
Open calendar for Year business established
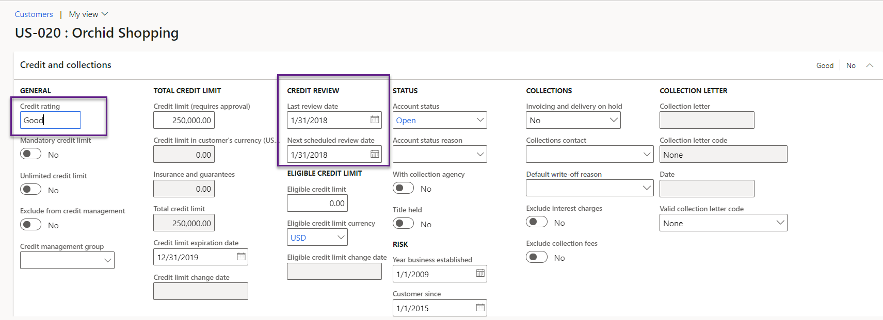click(480, 273)
